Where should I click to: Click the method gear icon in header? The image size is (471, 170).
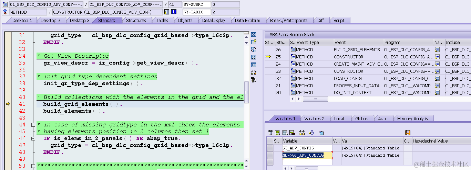point(5,12)
